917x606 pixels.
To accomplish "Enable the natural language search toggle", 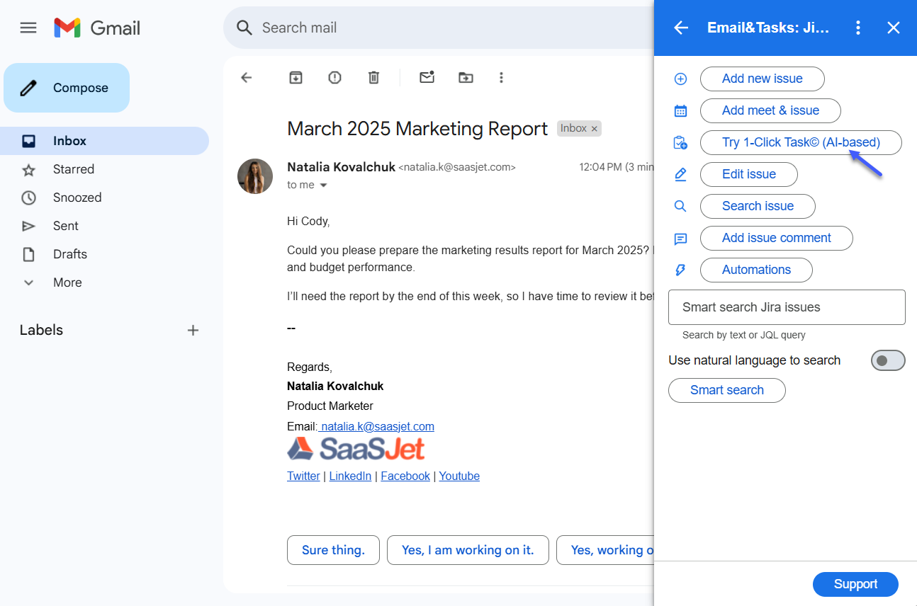I will (887, 360).
